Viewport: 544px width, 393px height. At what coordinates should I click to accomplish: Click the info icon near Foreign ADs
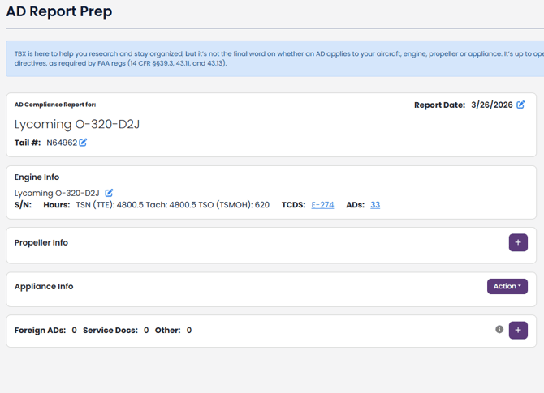[499, 329]
